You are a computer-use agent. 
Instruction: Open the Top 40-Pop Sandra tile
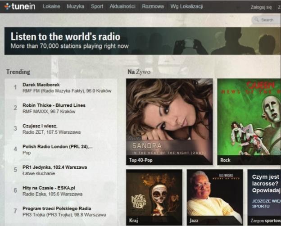point(169,122)
